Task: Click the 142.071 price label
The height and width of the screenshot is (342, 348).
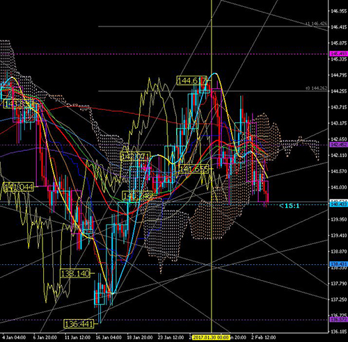Action: pyautogui.click(x=135, y=156)
